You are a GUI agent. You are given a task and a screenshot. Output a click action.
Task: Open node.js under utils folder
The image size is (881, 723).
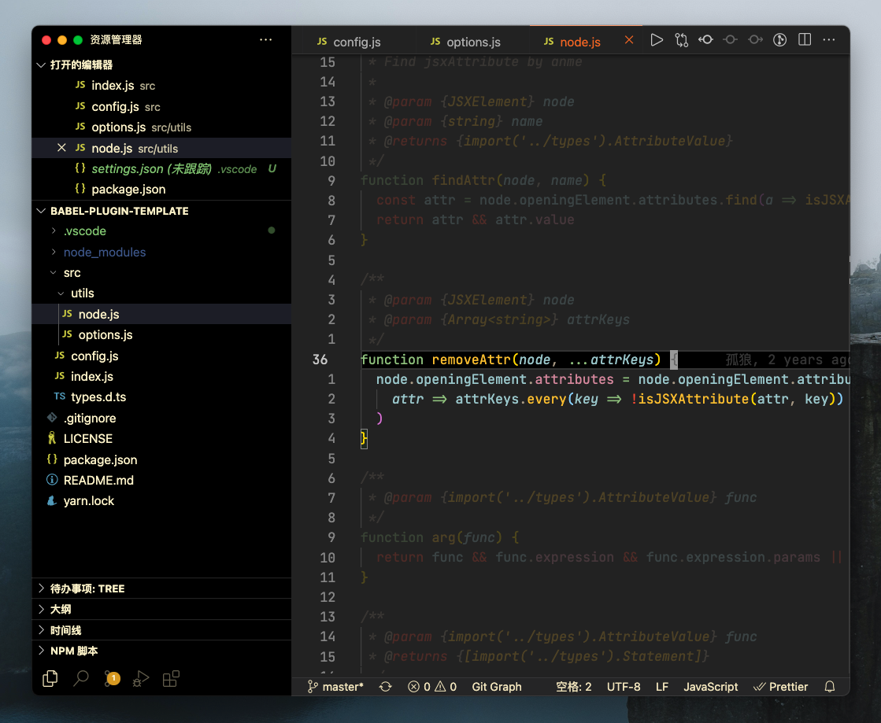[x=162, y=315]
